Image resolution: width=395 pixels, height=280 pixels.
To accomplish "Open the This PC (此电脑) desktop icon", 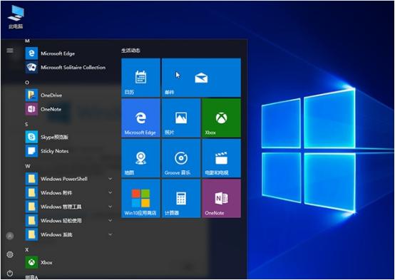I will pyautogui.click(x=16, y=17).
